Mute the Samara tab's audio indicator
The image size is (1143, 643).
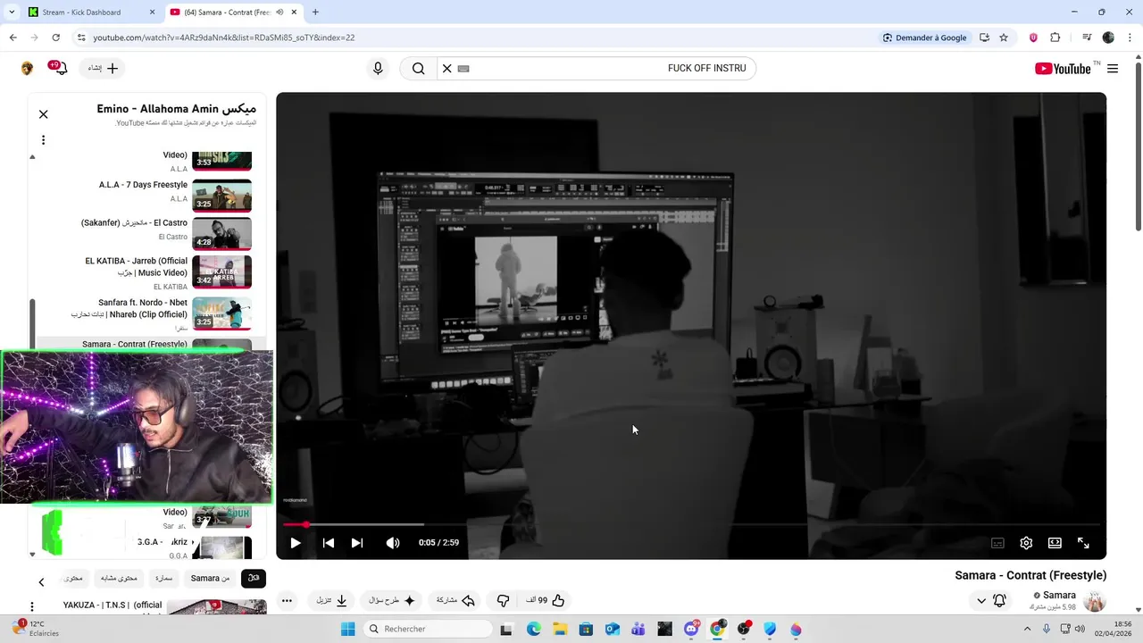[279, 13]
